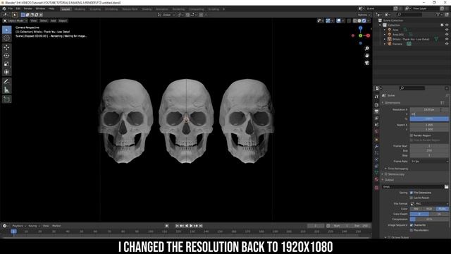The image size is (451, 254).
Task: Toggle the Overwrite checkbox
Action: (412, 225)
